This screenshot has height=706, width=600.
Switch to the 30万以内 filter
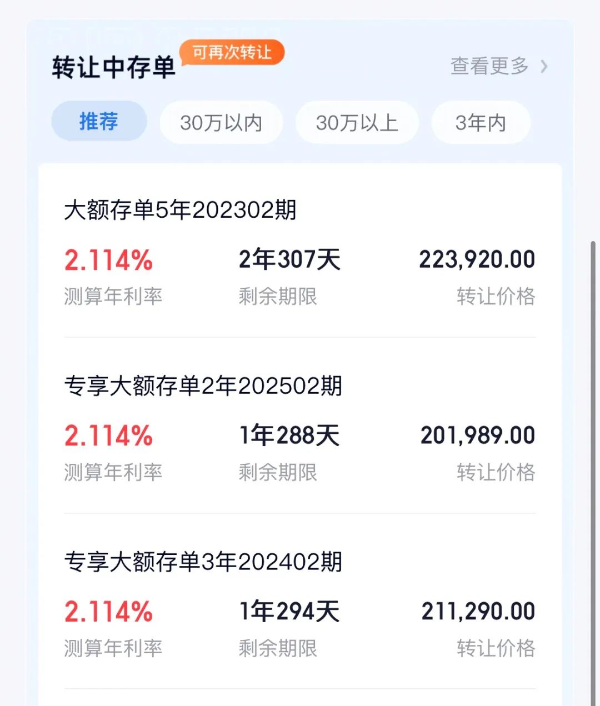point(221,123)
